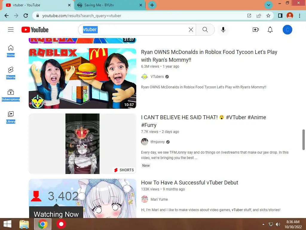This screenshot has height=230, width=306.
Task: Open tfmjonny channel avatar
Action: [x=145, y=142]
